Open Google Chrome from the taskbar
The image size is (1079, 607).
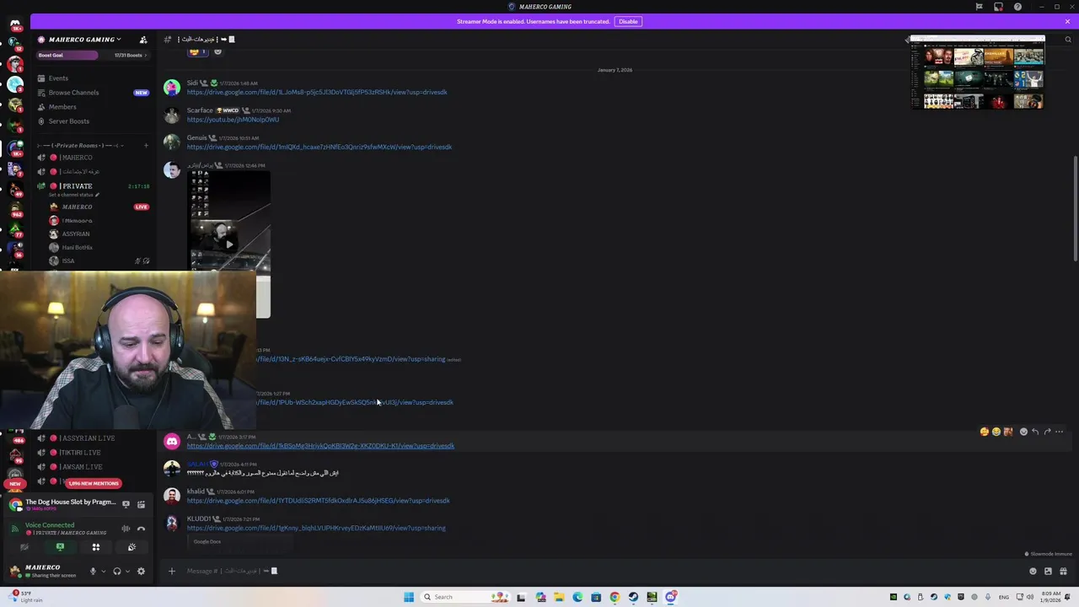coord(615,597)
